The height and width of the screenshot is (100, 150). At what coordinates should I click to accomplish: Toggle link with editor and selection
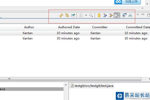point(67,15)
